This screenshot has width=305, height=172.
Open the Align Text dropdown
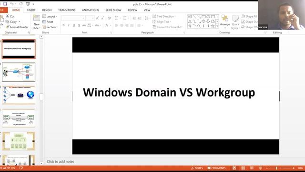tap(162, 21)
